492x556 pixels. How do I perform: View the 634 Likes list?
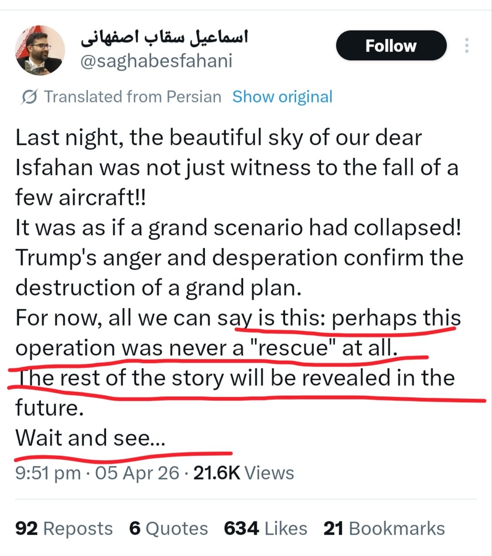coord(266,529)
